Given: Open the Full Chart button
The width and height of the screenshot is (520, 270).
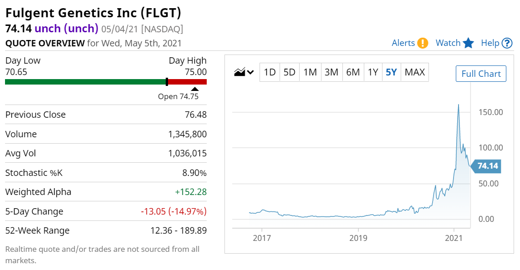Looking at the screenshot, I should [481, 74].
